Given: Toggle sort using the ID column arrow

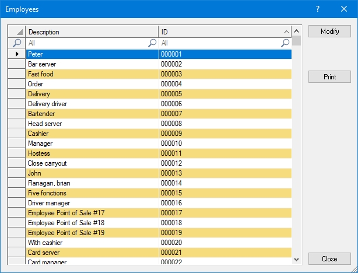Looking at the screenshot, I should 286,32.
